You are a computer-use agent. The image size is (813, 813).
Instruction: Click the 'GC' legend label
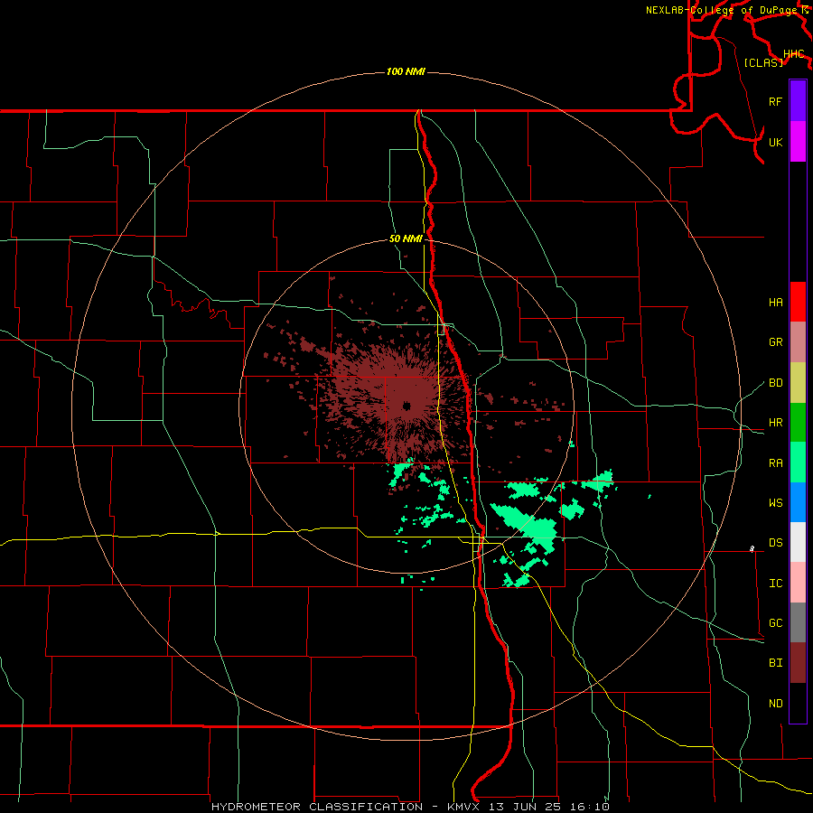(775, 623)
